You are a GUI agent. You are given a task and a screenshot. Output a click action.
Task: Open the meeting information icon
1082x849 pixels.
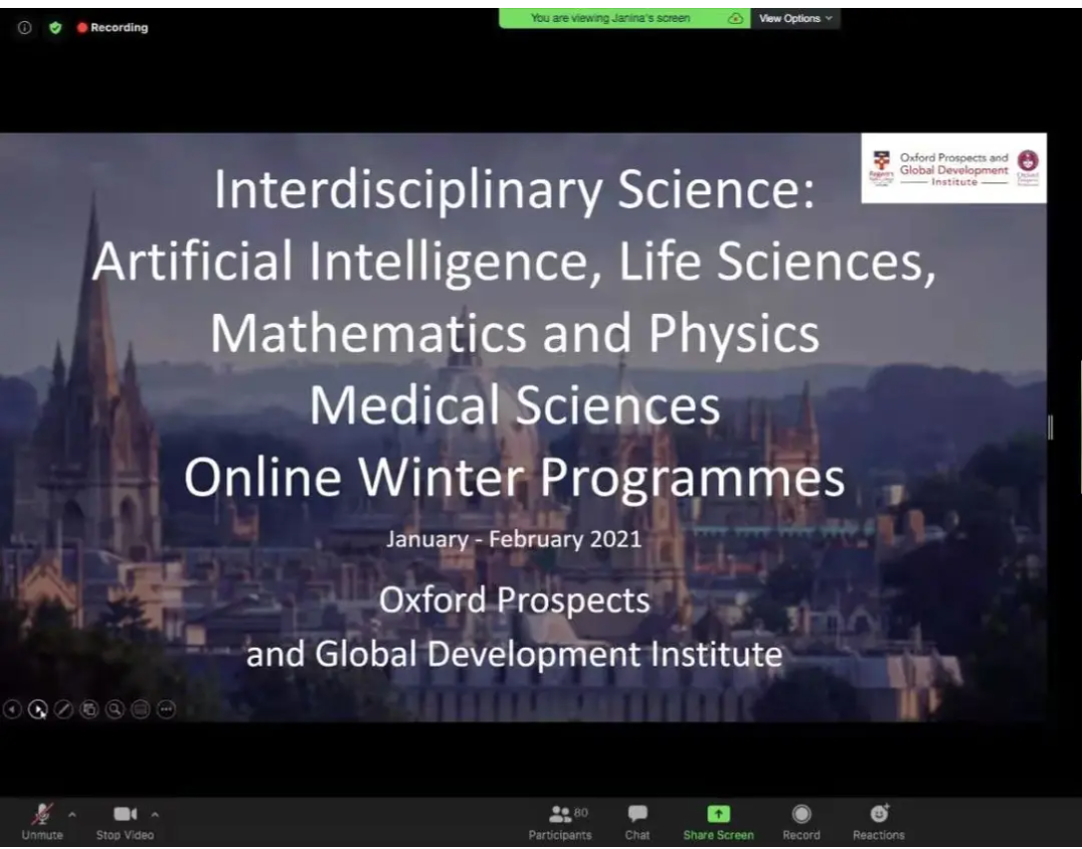24,28
